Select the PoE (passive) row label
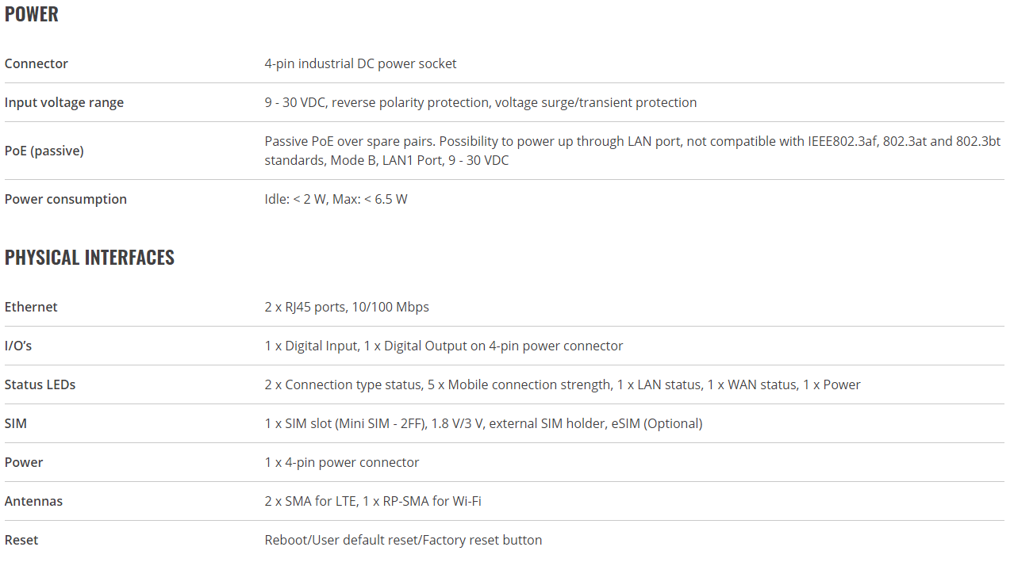This screenshot has width=1014, height=566. 44,151
